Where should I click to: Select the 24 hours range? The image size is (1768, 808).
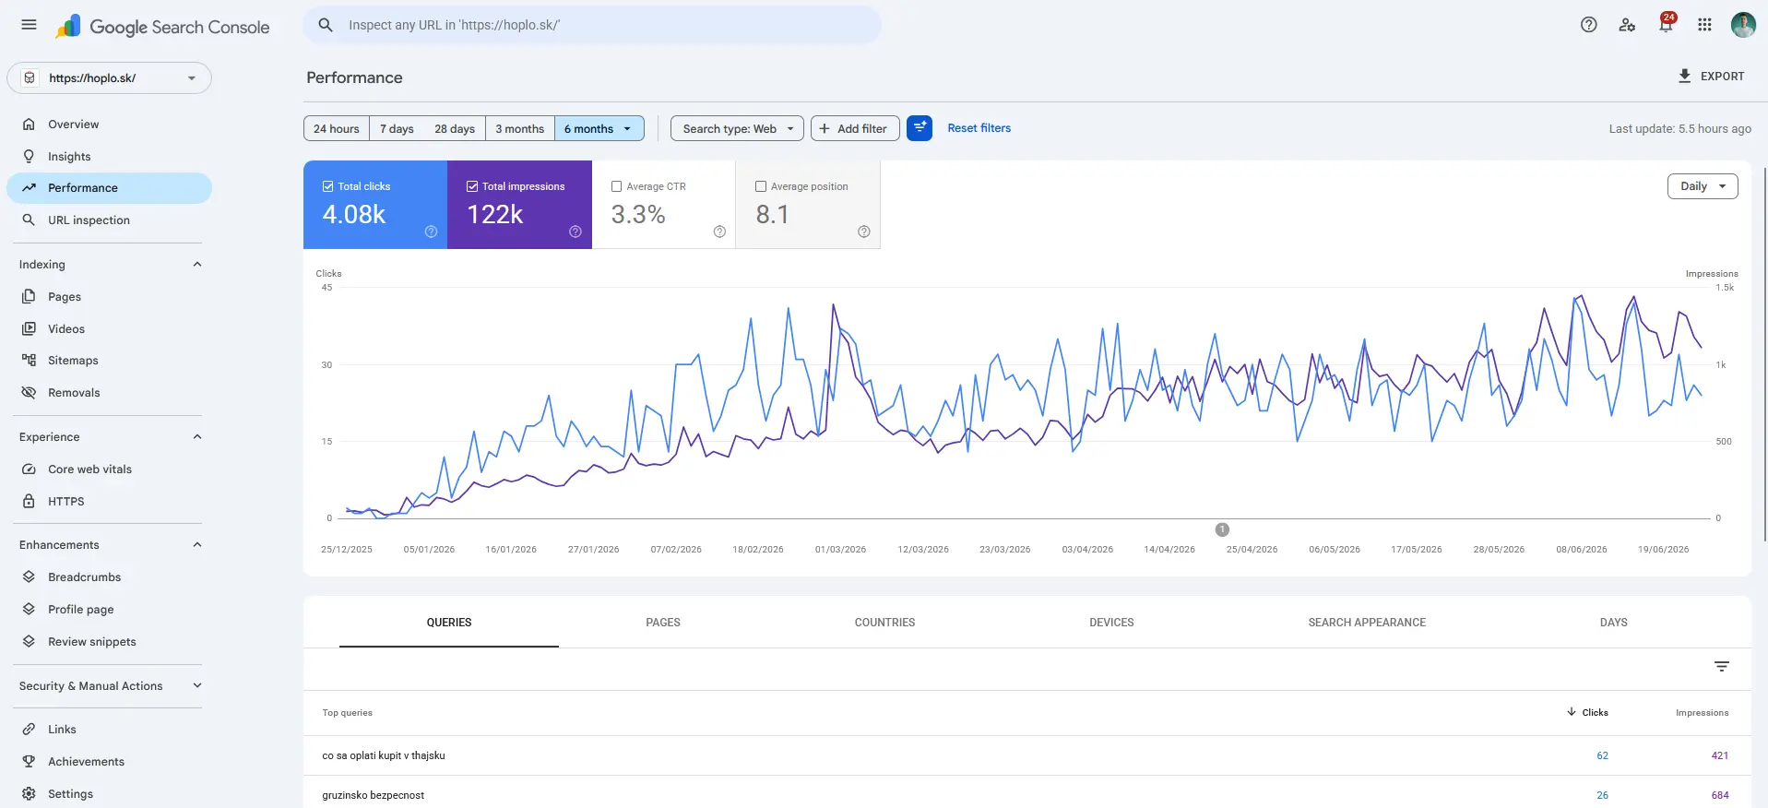pyautogui.click(x=337, y=128)
